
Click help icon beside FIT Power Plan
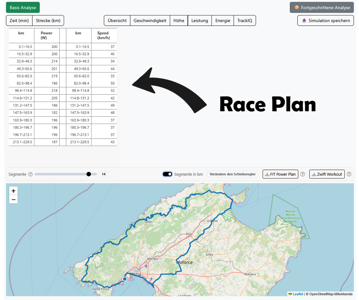point(303,174)
